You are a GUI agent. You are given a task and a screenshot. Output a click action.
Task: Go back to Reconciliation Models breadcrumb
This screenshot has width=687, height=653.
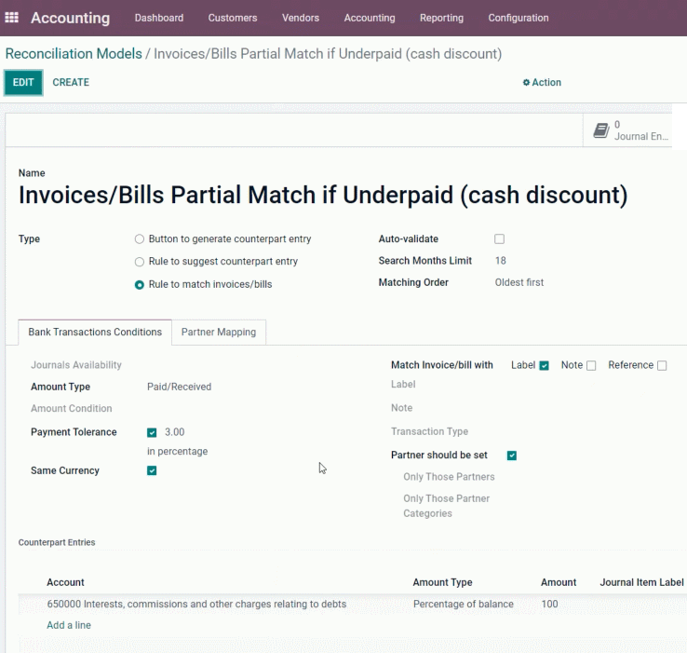(74, 53)
